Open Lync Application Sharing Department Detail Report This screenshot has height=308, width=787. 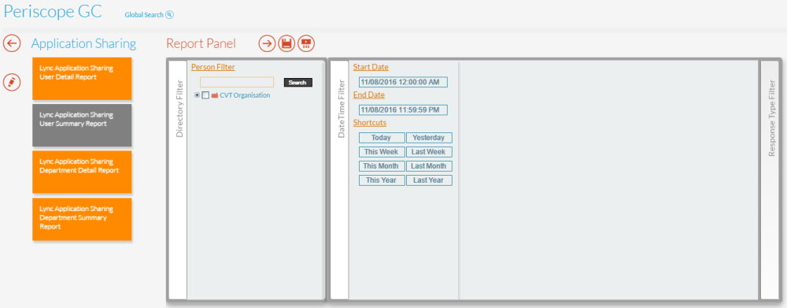(82, 172)
